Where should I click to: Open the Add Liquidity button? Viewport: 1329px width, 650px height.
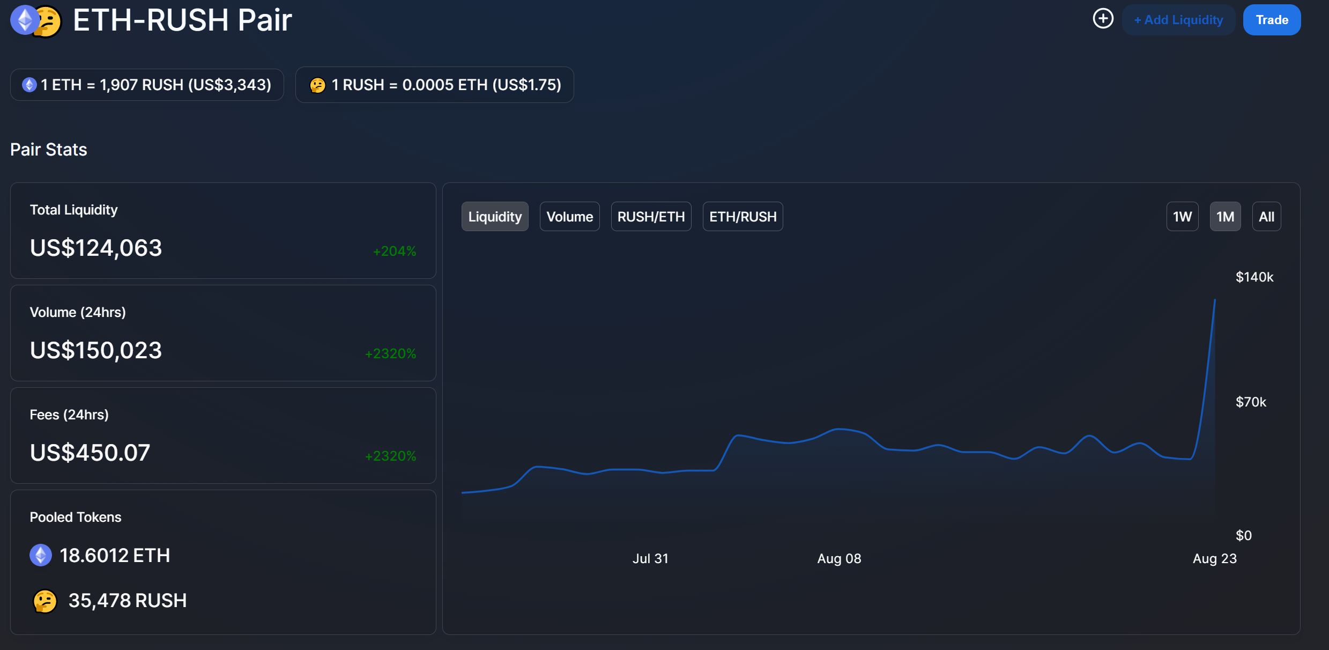1178,20
